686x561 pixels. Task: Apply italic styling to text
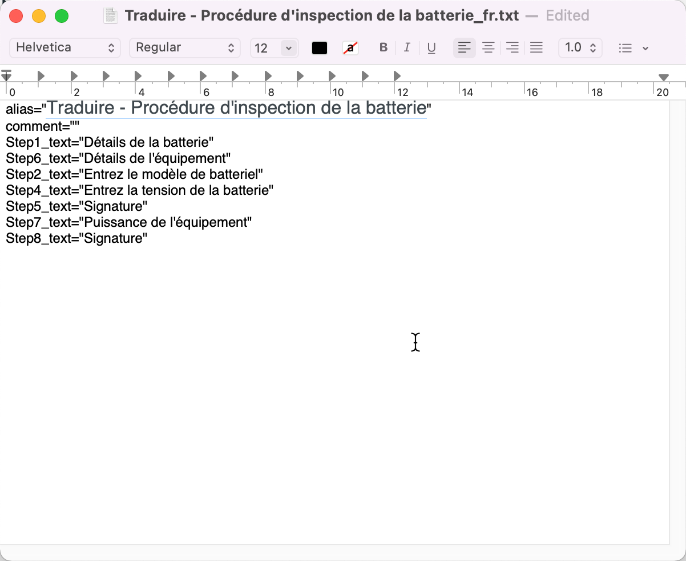click(x=407, y=47)
